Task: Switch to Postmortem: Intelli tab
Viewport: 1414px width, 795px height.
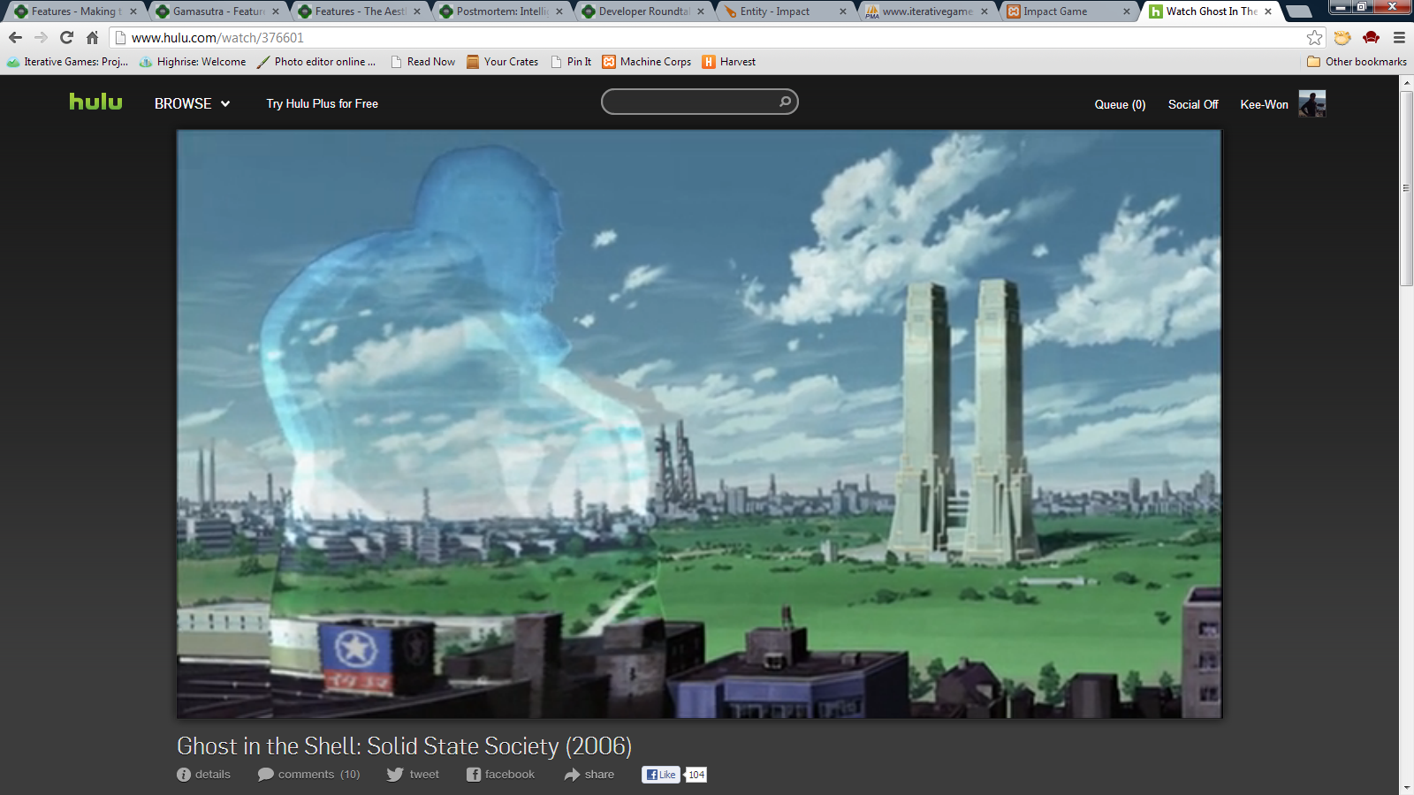Action: (500, 11)
